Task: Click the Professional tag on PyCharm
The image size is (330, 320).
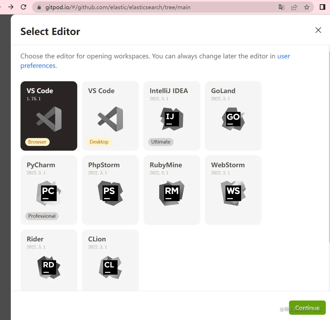Action: tap(42, 216)
